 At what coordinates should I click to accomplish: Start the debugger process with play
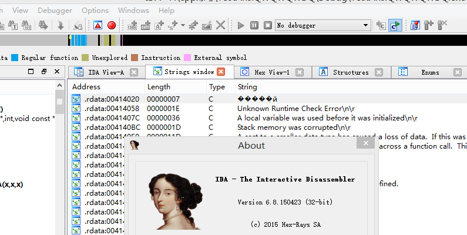[x=241, y=25]
